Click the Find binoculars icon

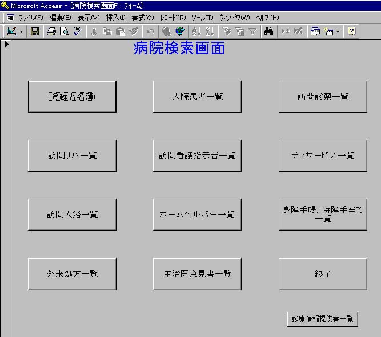point(268,31)
